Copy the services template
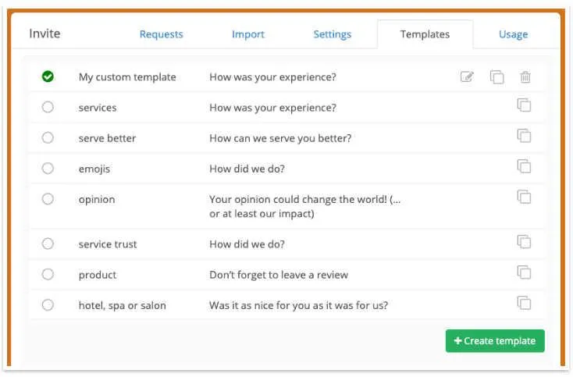 point(524,105)
